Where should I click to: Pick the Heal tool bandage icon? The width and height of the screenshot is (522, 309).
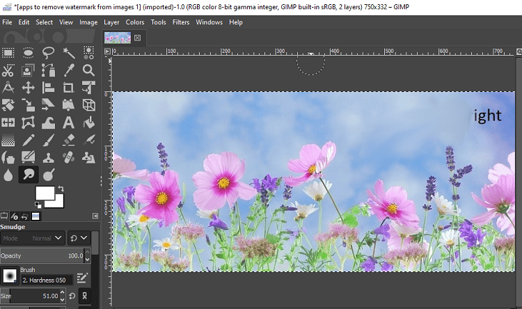coord(69,157)
